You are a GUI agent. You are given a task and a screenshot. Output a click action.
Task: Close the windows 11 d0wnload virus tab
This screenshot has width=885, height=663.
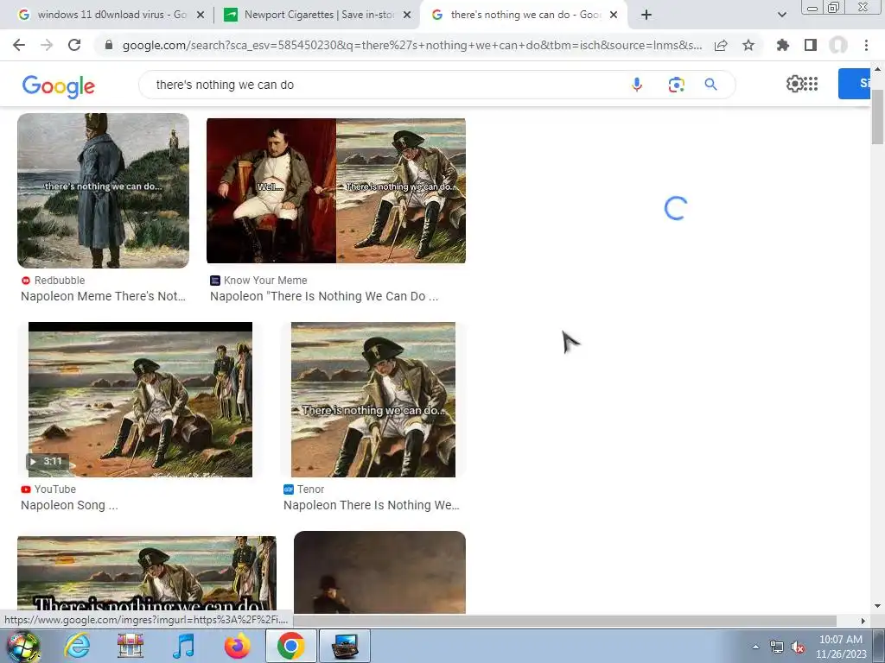(x=201, y=15)
